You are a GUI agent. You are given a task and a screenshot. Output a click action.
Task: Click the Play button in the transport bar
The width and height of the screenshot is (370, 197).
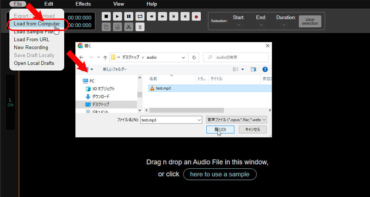[x=117, y=16]
